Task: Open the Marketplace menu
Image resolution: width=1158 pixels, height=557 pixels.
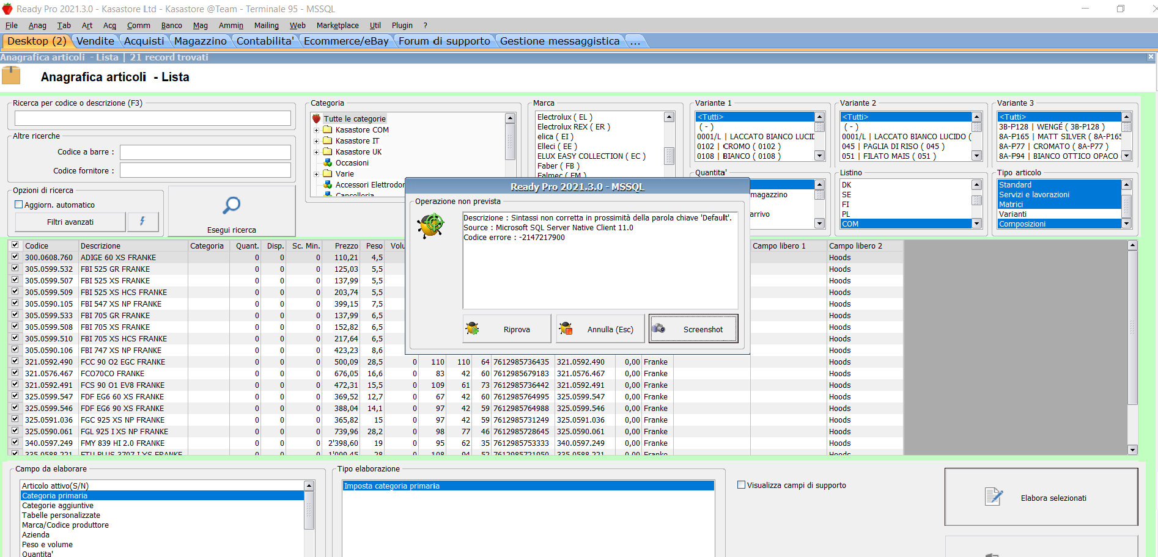Action: click(337, 26)
